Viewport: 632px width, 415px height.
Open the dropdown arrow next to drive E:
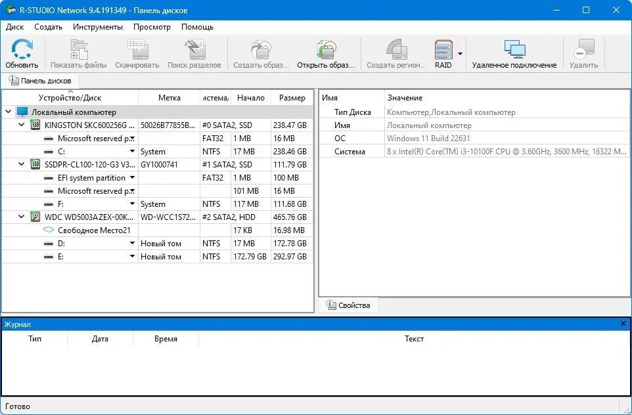[x=131, y=256]
